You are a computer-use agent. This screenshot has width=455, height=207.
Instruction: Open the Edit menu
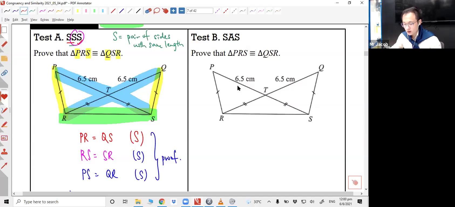click(15, 20)
